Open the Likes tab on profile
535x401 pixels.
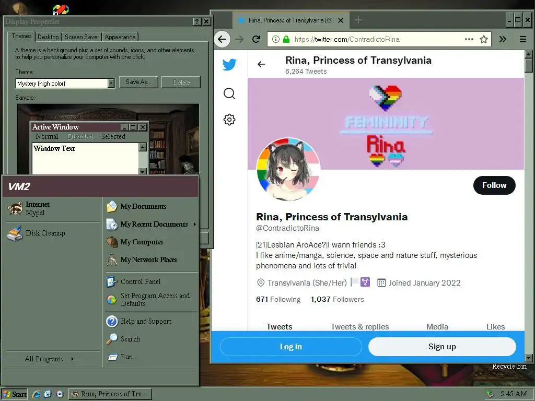click(495, 326)
